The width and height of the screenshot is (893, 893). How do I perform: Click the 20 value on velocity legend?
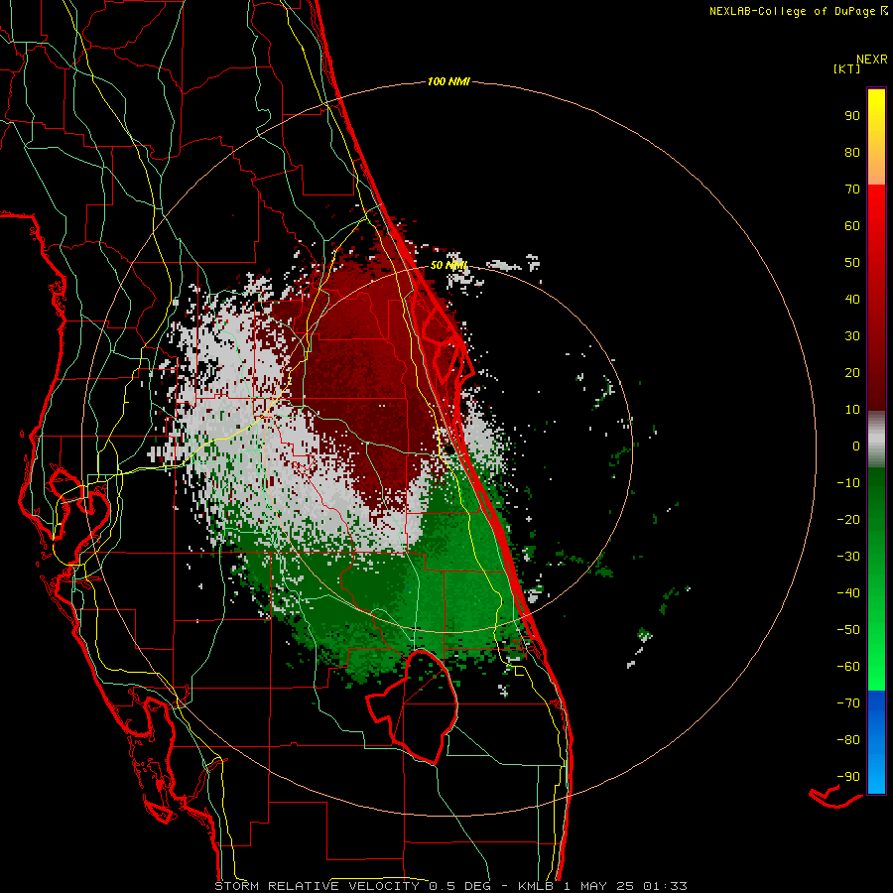point(852,372)
